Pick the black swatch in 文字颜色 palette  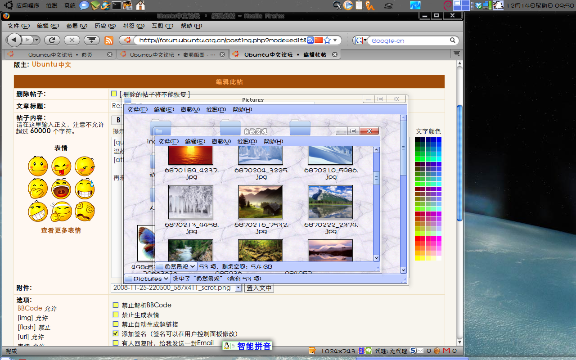click(417, 140)
